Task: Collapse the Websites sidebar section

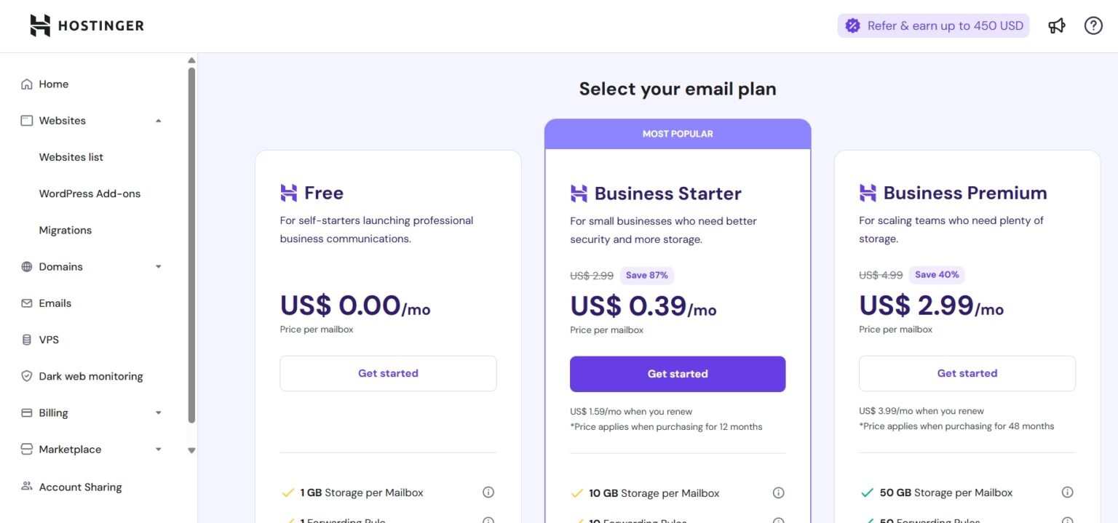Action: 159,121
